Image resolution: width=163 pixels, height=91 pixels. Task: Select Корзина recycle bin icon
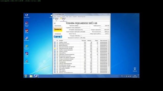coord(135,70)
